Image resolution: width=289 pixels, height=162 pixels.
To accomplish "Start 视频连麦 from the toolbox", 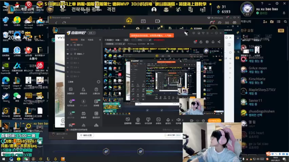I will [x=70, y=103].
